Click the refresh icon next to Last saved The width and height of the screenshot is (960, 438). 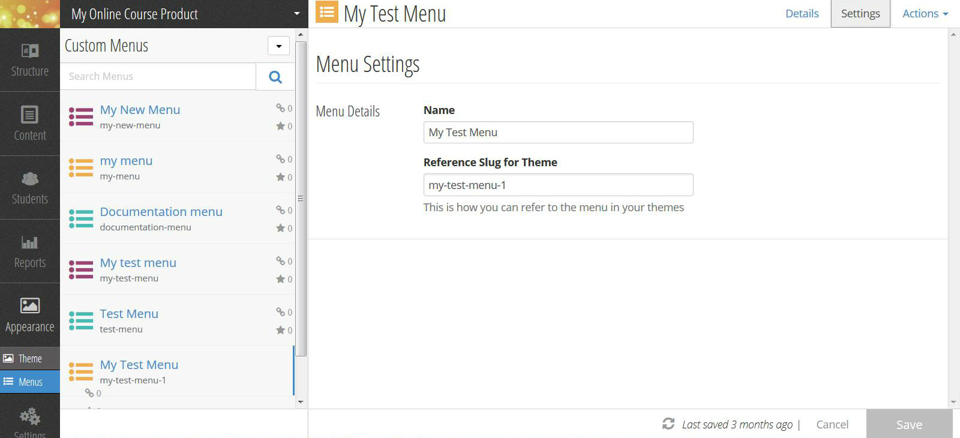[668, 424]
